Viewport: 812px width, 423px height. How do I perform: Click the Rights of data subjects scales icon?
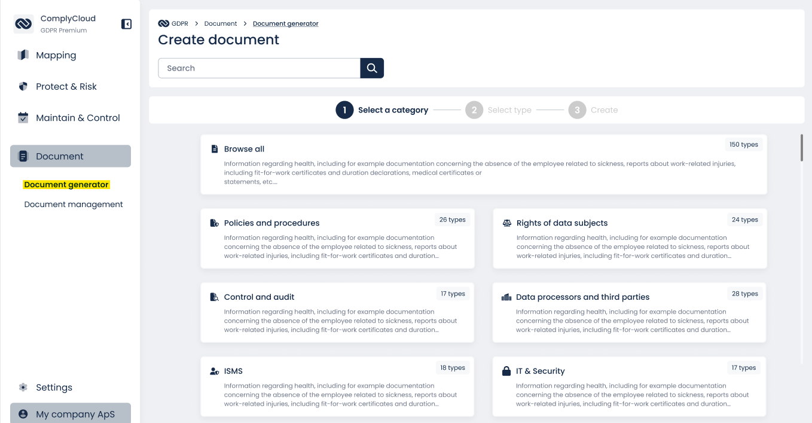pyautogui.click(x=507, y=223)
